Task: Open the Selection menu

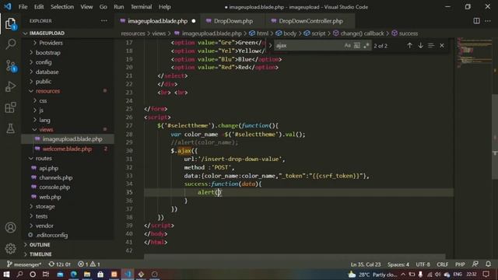Action: coord(62,7)
